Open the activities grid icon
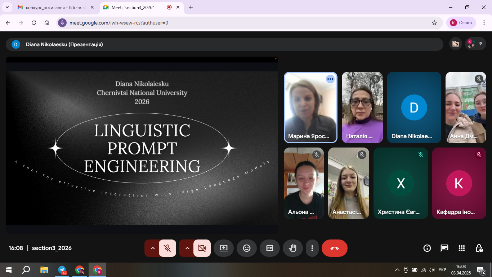 pyautogui.click(x=462, y=248)
